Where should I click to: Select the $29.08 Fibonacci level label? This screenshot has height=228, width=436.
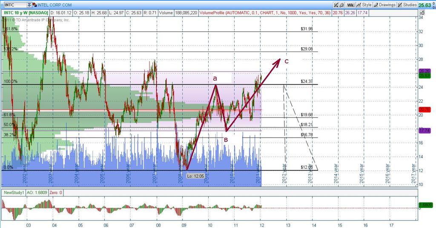(307, 49)
